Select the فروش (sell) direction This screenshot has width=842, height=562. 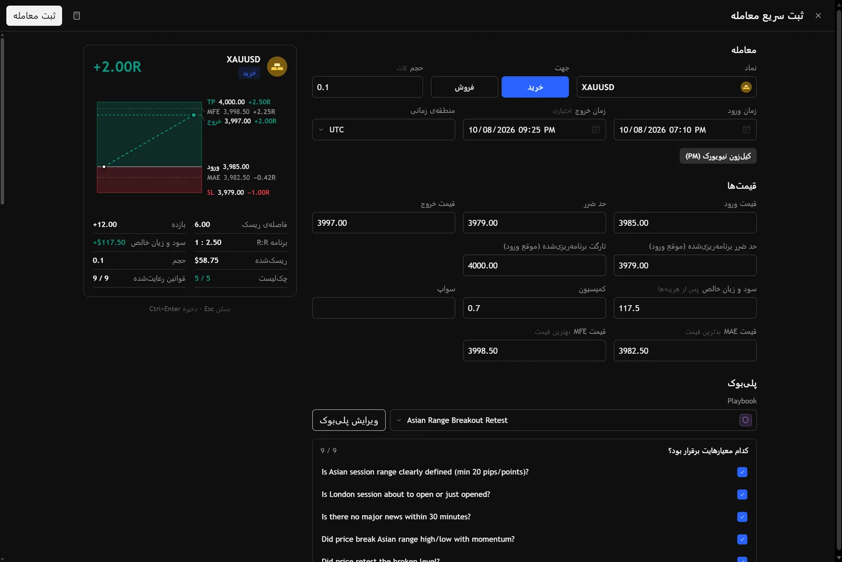(464, 87)
